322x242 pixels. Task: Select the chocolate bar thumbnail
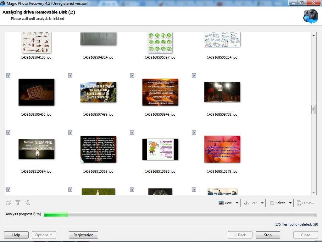tap(36, 92)
